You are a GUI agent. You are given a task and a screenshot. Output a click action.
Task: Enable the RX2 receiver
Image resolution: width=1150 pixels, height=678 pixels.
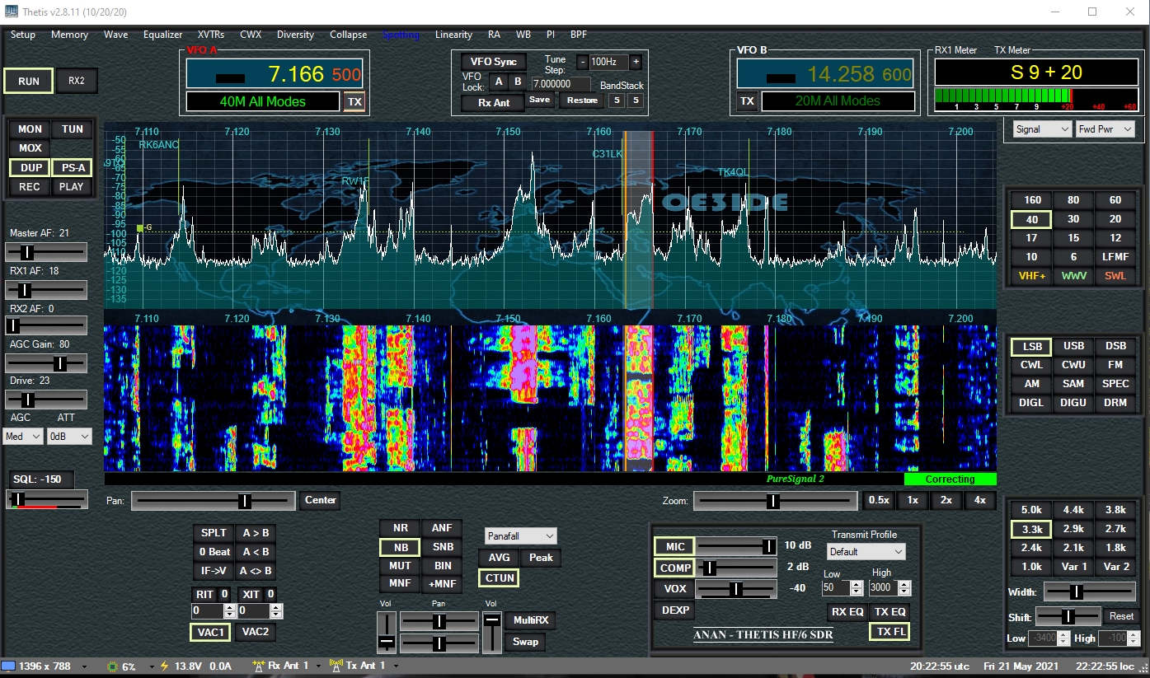[77, 82]
